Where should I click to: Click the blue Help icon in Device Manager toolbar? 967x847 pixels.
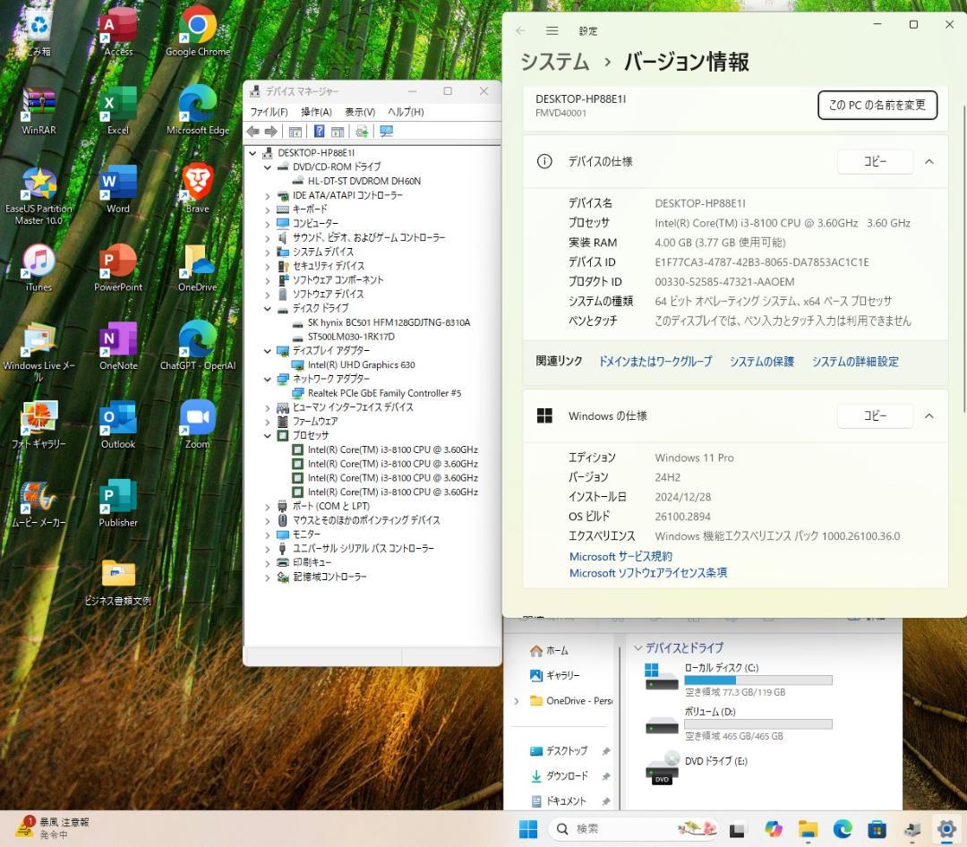click(319, 132)
